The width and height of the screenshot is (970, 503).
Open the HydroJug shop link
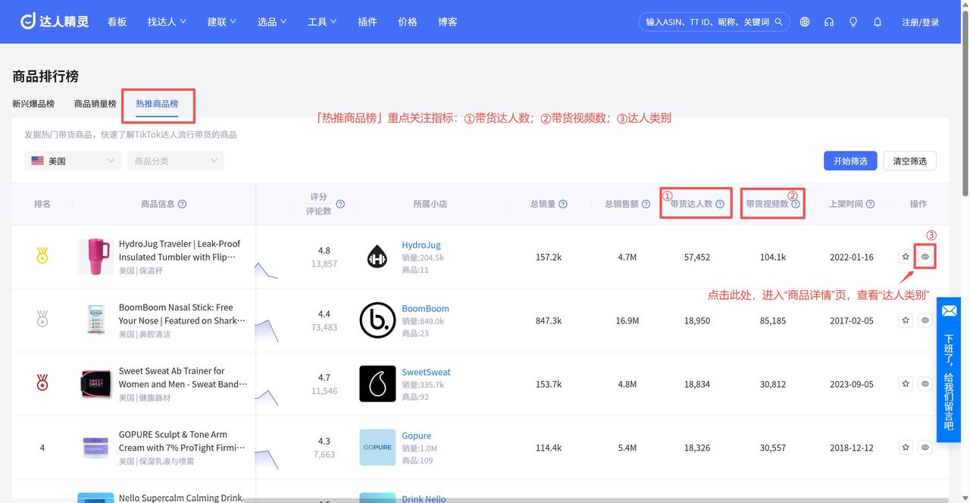421,245
